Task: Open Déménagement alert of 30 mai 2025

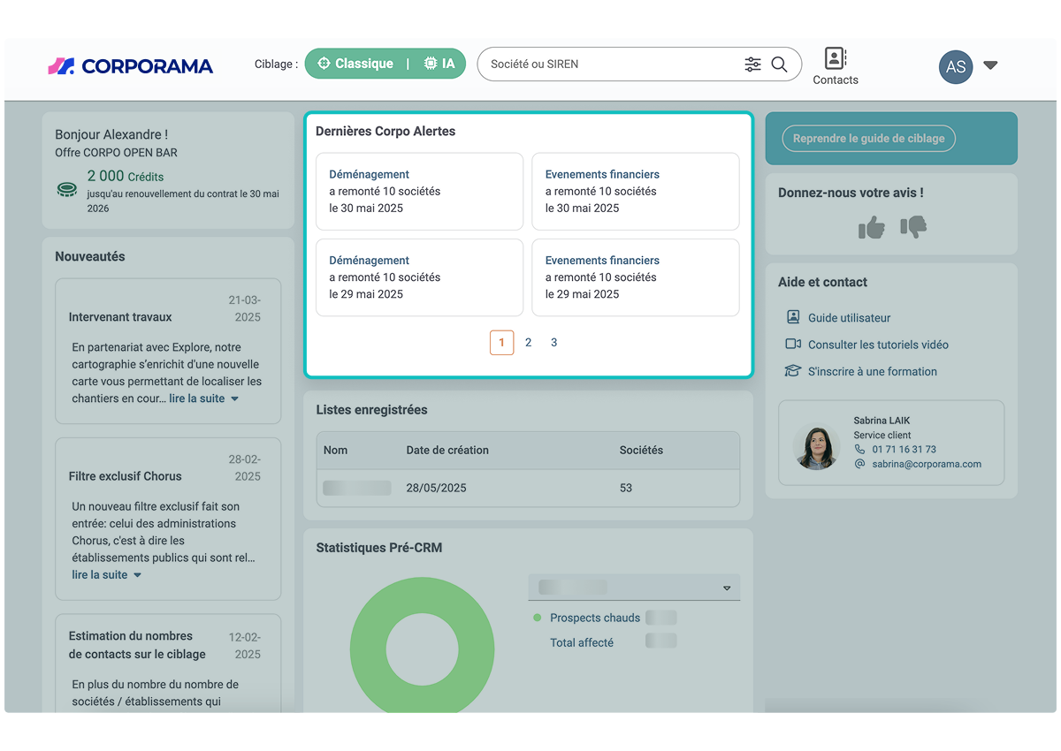Action: click(x=420, y=192)
